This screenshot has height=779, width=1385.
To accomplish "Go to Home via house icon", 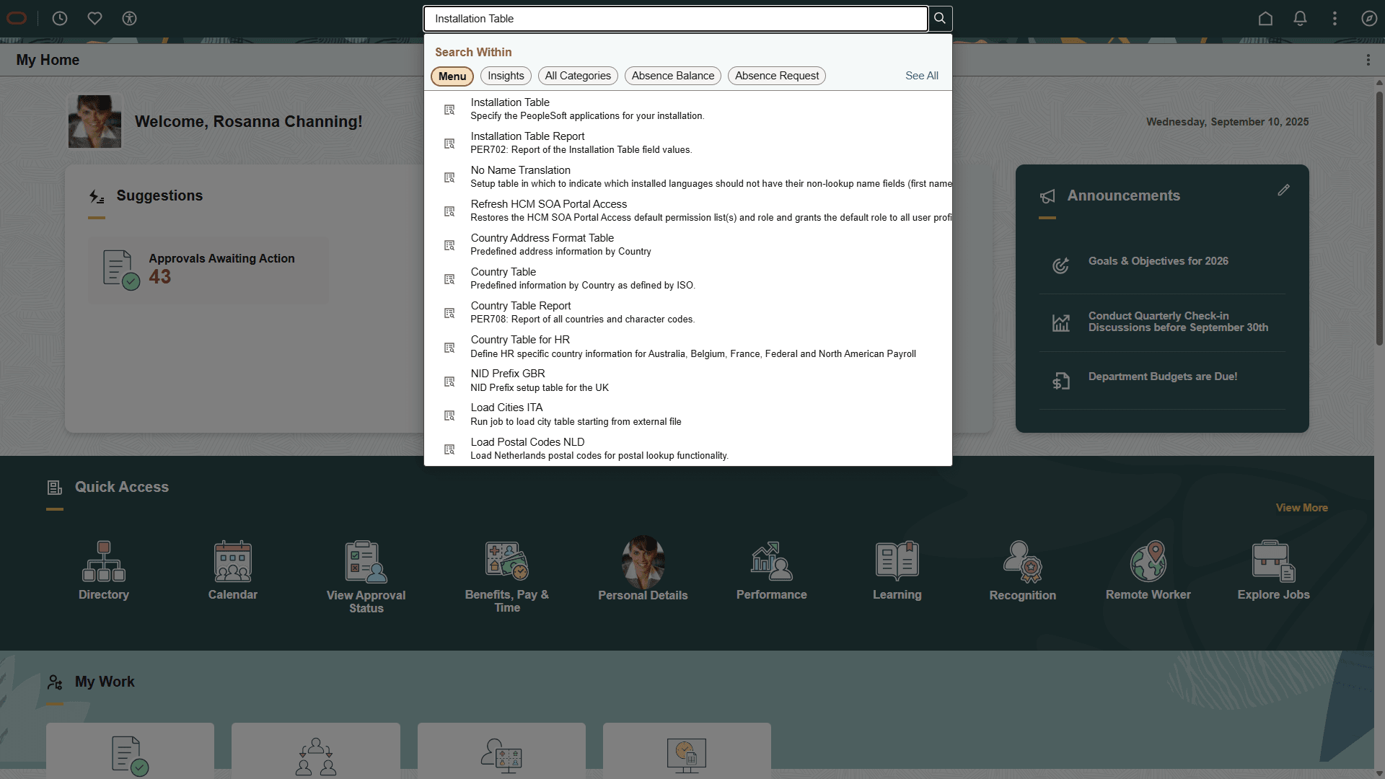I will click(x=1265, y=19).
